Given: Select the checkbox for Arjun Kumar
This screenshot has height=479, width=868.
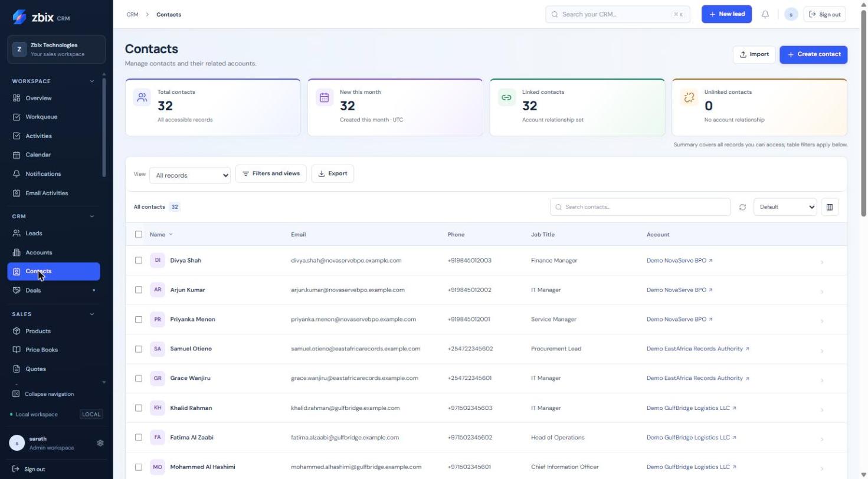Looking at the screenshot, I should coord(139,290).
